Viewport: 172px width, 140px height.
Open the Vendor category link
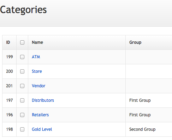point(38,86)
